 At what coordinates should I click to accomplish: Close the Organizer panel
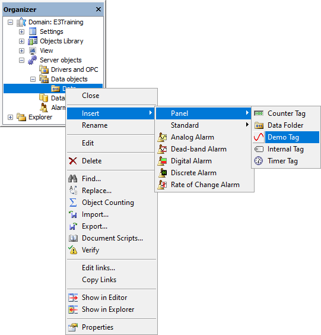pyautogui.click(x=98, y=9)
